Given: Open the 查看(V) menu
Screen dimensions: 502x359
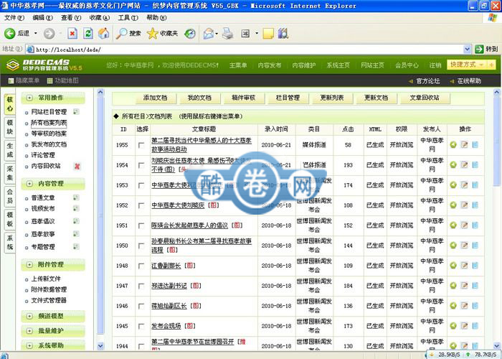Looking at the screenshot, I should click(71, 18).
